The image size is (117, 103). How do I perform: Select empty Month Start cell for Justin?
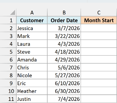pyautogui.click(x=99, y=99)
